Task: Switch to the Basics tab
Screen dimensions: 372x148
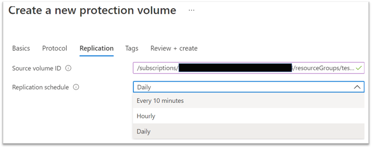Action: 21,48
